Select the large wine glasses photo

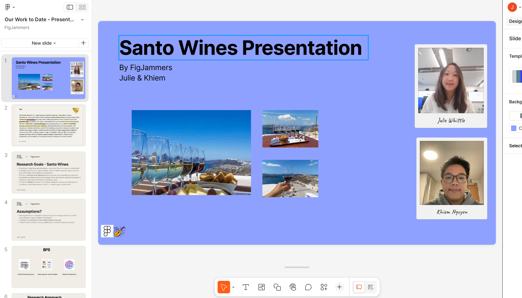click(x=191, y=153)
